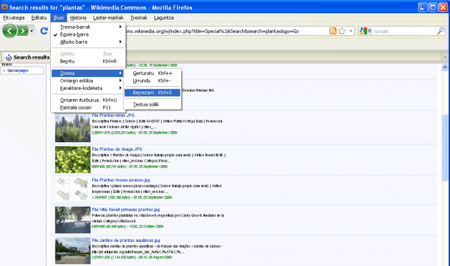The height and width of the screenshot is (266, 450).
Task: Click the vertical scrollbar thumb
Action: (x=445, y=147)
